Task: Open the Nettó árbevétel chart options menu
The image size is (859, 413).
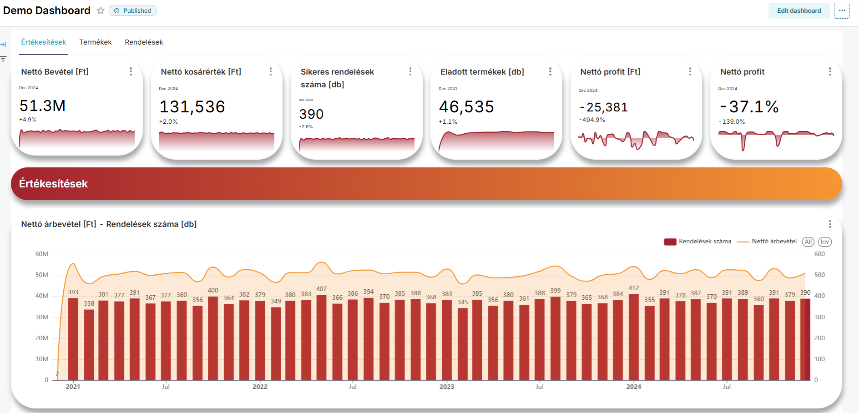Action: (x=830, y=224)
